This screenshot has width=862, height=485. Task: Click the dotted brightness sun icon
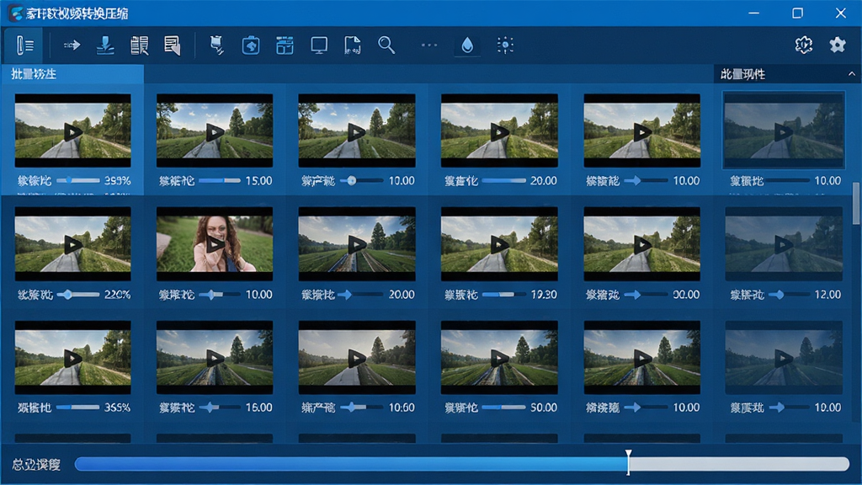point(505,45)
